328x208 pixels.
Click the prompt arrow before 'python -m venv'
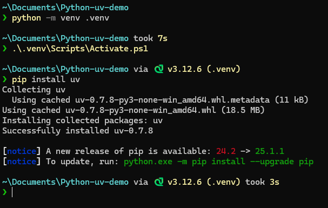(5, 18)
